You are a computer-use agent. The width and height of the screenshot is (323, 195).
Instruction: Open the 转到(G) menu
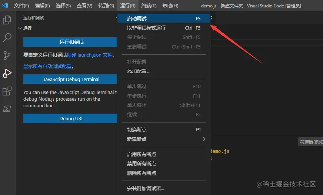tap(106, 6)
